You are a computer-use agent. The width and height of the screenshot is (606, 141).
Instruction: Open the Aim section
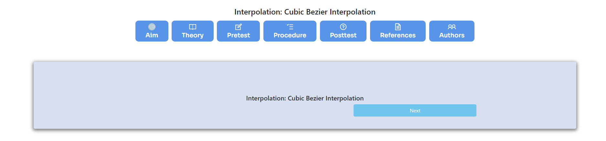[x=152, y=35]
